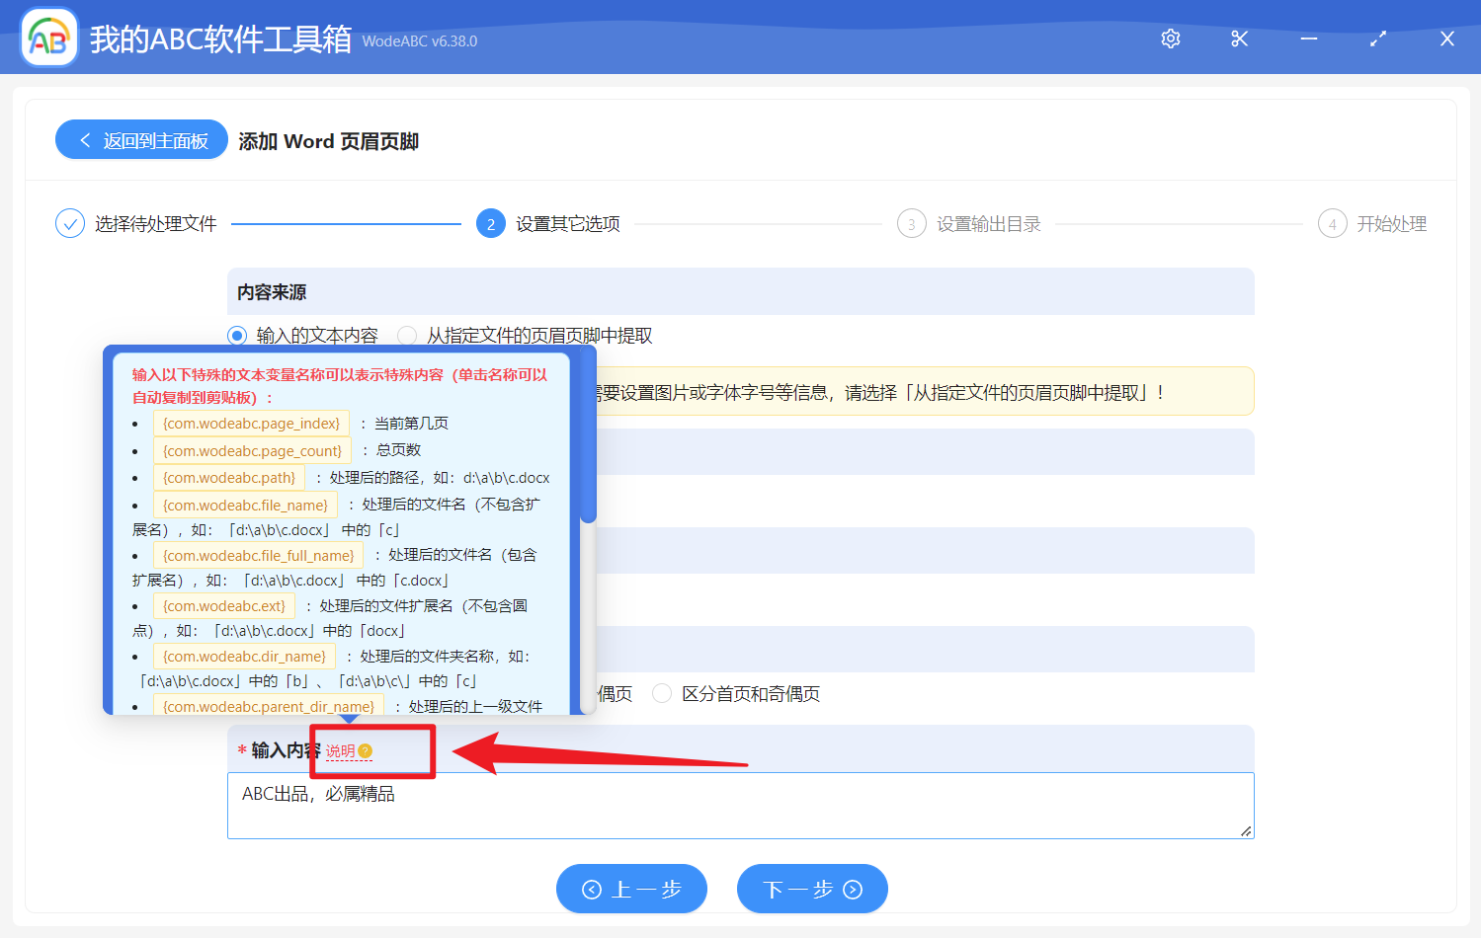This screenshot has width=1481, height=938.
Task: Copy the {com.wodeabc.page_index} variable tag
Action: click(251, 424)
